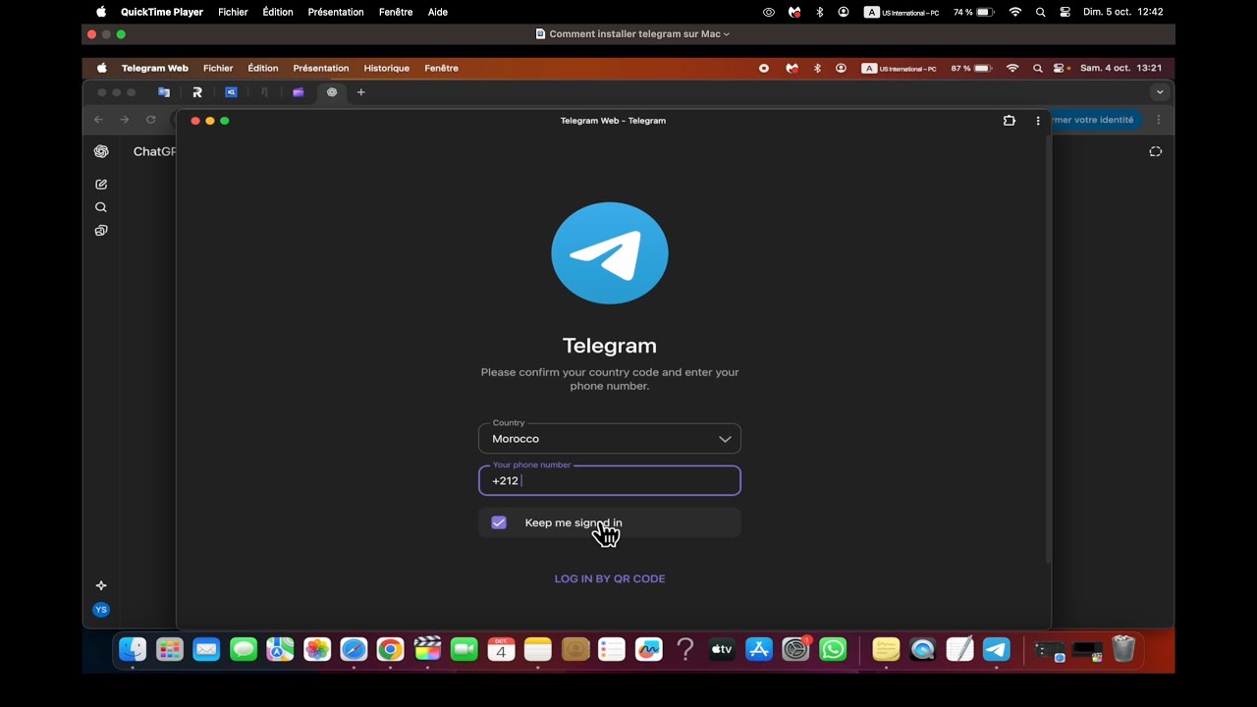Open Reminders from the Dock

click(x=612, y=649)
